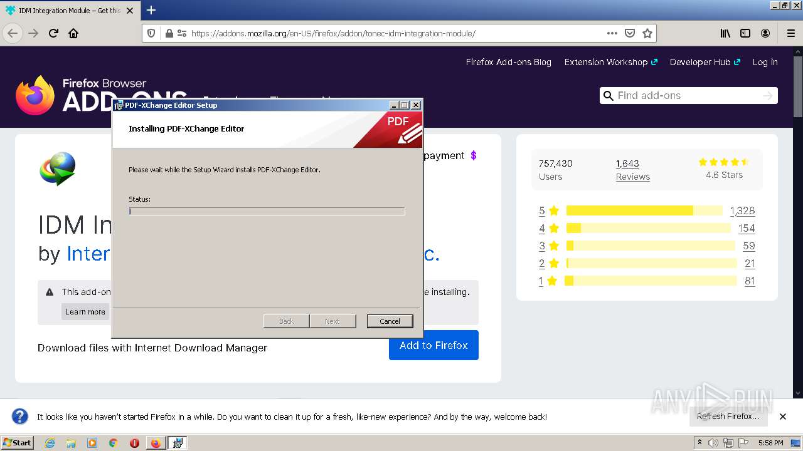Open Firefox Add-ons Blog link
Image resolution: width=803 pixels, height=451 pixels.
[x=508, y=62]
